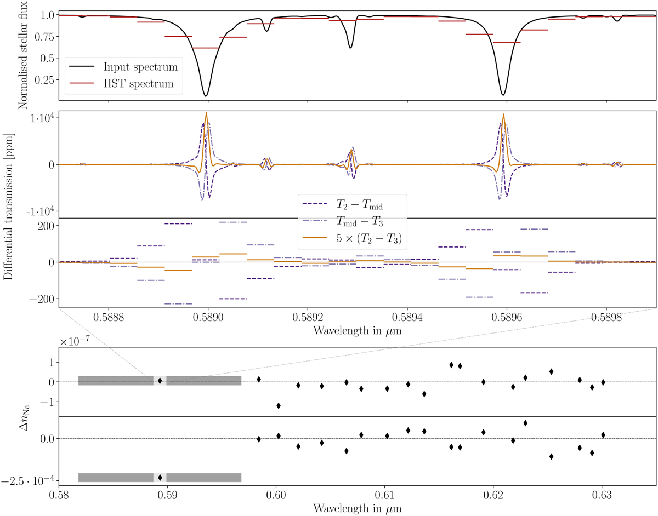Click the ΔnNa y-axis label
This screenshot has height=516, width=658.
tap(10, 416)
